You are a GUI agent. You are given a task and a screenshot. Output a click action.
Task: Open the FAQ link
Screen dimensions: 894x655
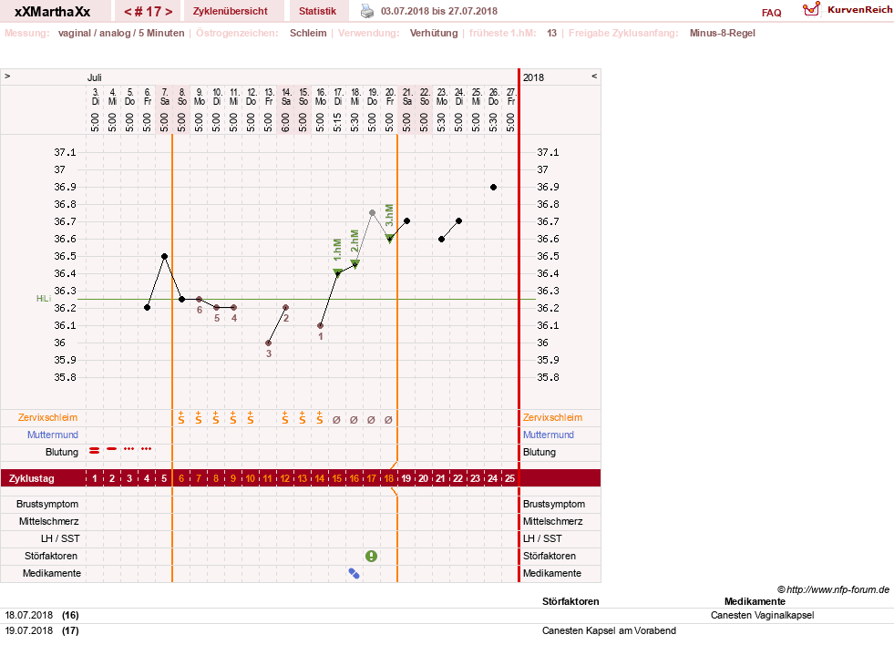pyautogui.click(x=771, y=13)
